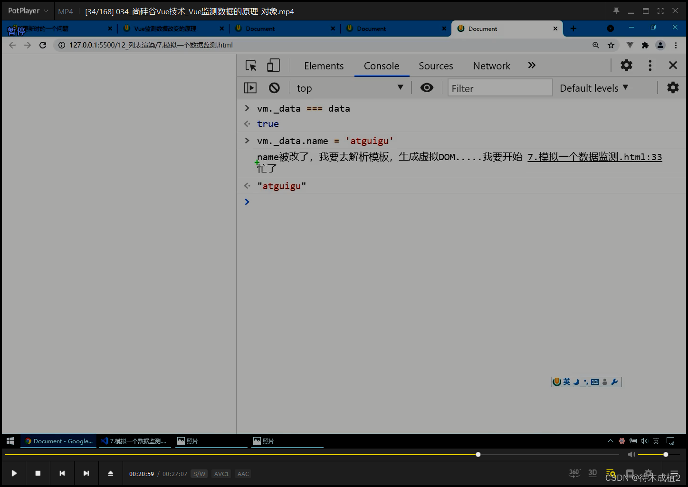View site information icon in address bar
This screenshot has height=487, width=688.
click(61, 45)
